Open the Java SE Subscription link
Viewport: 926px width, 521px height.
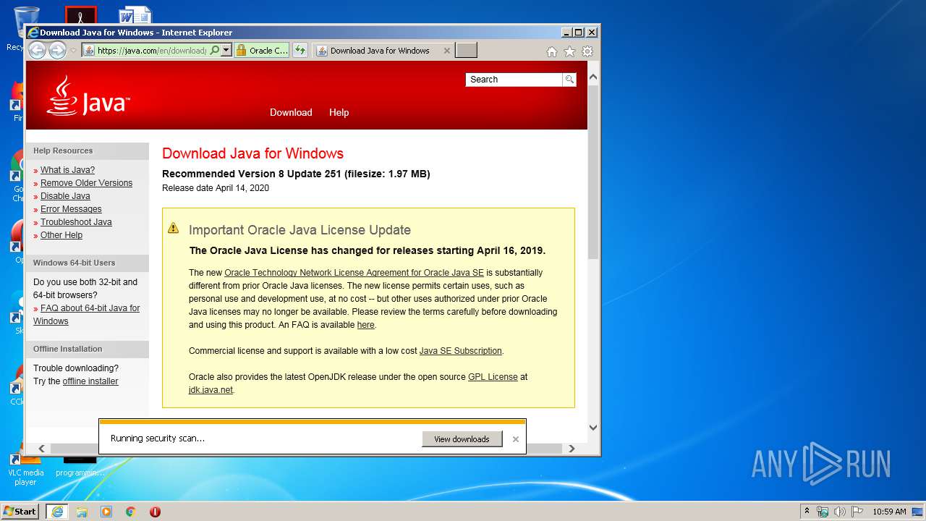tap(460, 351)
